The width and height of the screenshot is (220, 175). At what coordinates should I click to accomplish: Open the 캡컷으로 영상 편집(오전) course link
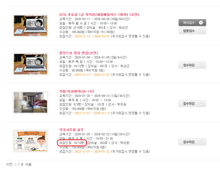pyautogui.click(x=79, y=53)
